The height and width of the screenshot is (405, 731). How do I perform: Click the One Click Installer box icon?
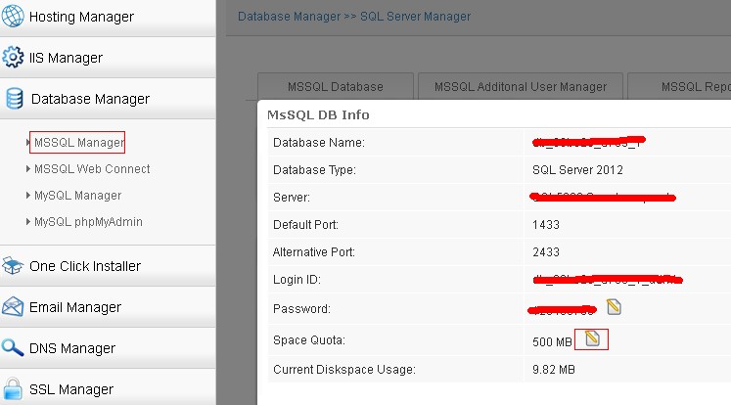(14, 266)
